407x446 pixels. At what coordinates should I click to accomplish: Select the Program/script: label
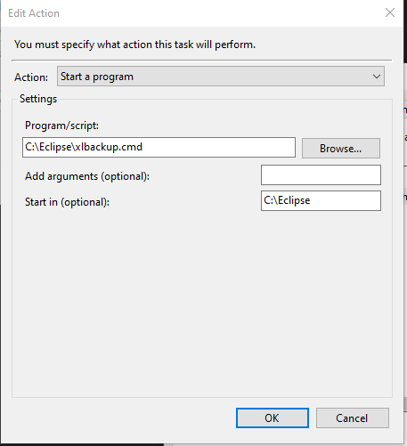pyautogui.click(x=61, y=126)
